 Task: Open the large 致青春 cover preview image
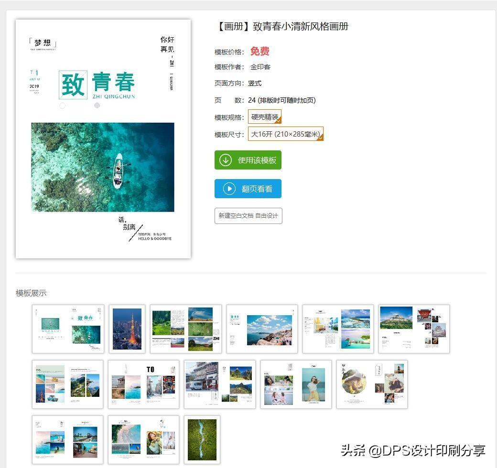point(103,139)
